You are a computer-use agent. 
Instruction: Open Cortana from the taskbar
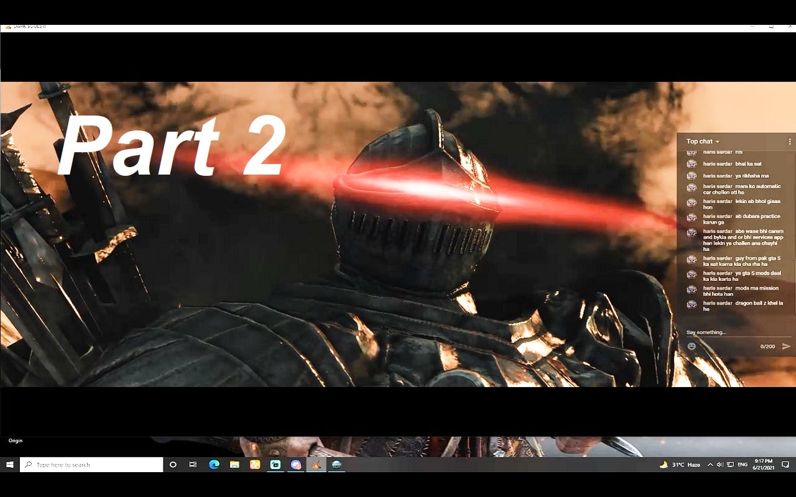pos(173,465)
